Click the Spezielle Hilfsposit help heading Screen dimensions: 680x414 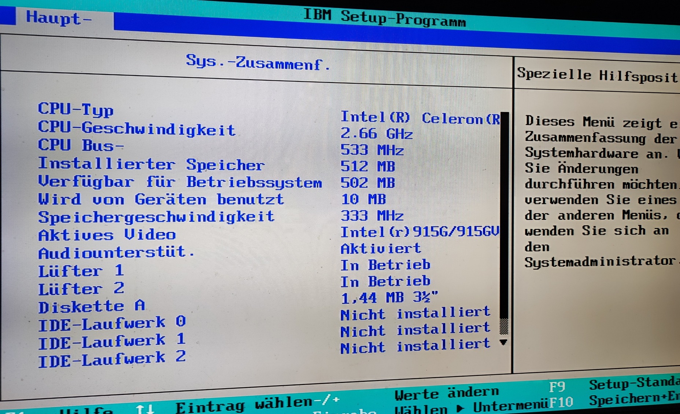point(597,76)
